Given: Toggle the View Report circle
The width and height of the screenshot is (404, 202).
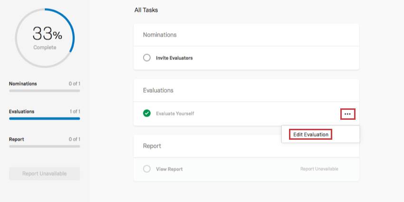Looking at the screenshot, I should click(x=147, y=169).
